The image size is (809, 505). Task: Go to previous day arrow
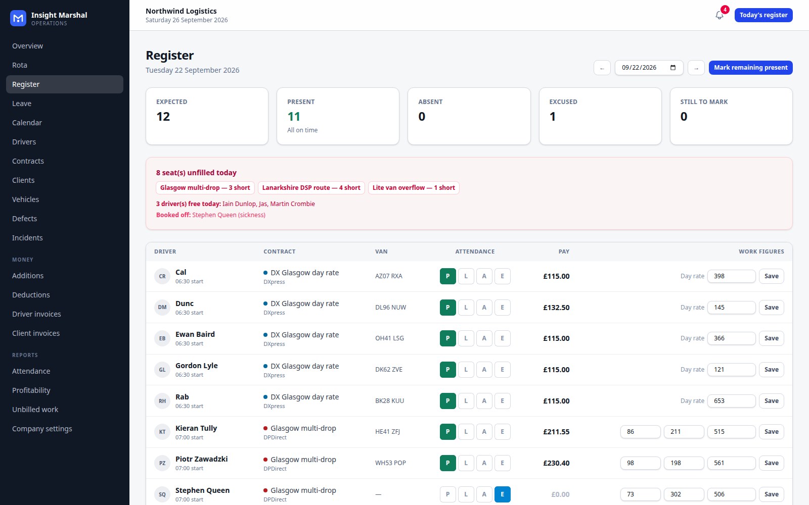[x=602, y=68]
